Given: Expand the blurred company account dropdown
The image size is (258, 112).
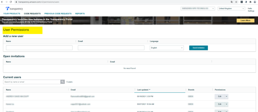Looking at the screenshot, I should [x=198, y=8].
